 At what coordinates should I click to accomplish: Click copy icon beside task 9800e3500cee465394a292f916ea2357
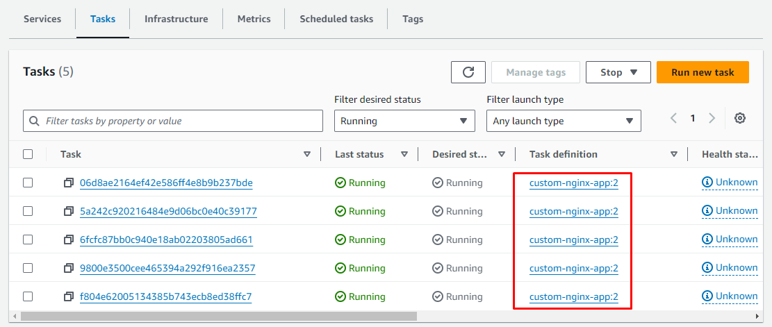point(69,268)
